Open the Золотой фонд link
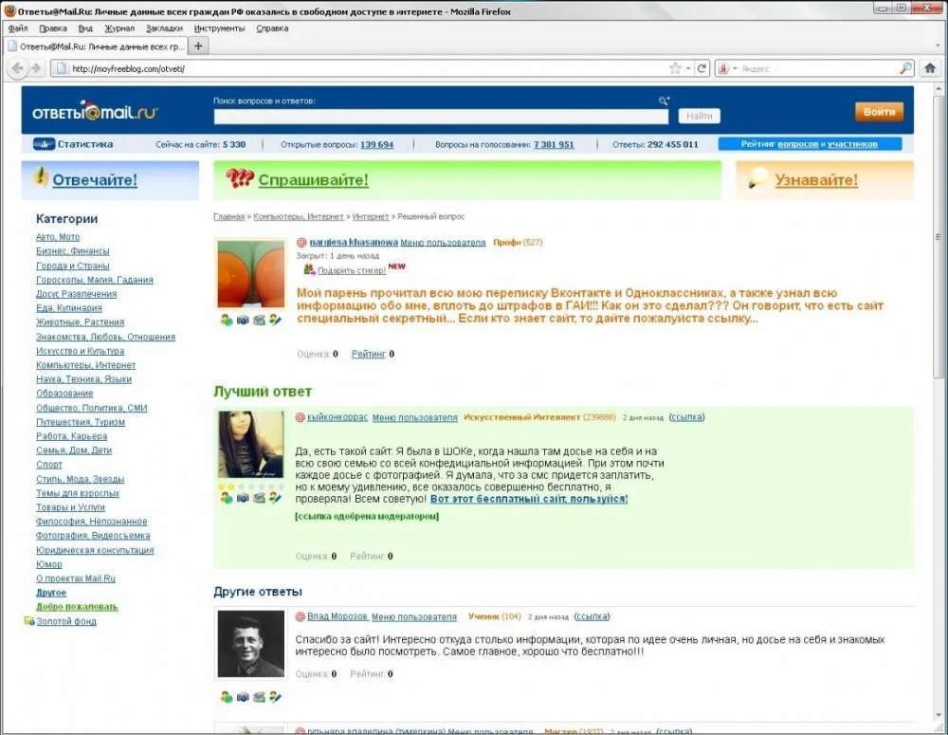The image size is (948, 735). click(66, 620)
